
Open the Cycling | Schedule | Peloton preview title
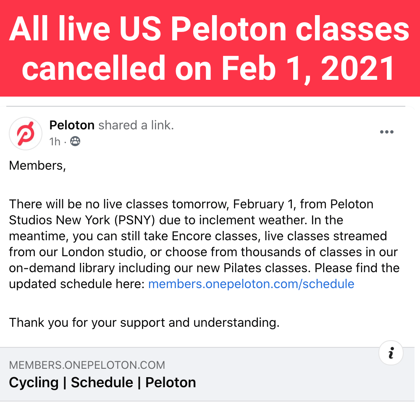102,383
